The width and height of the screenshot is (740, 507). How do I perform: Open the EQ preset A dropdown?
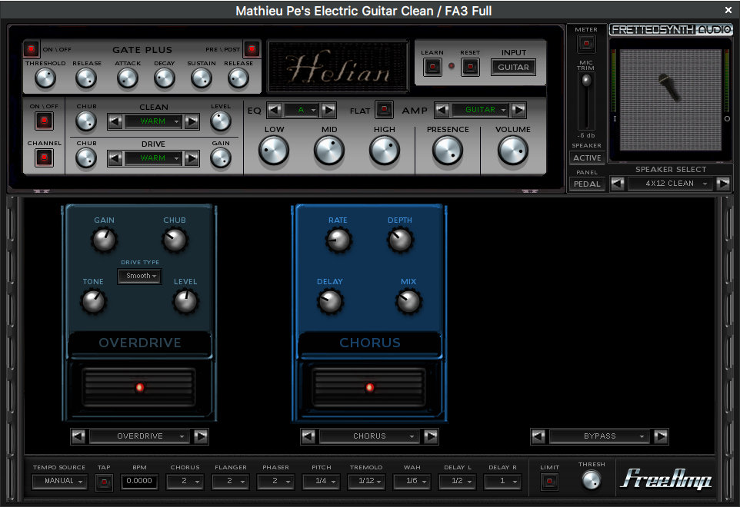tap(302, 111)
